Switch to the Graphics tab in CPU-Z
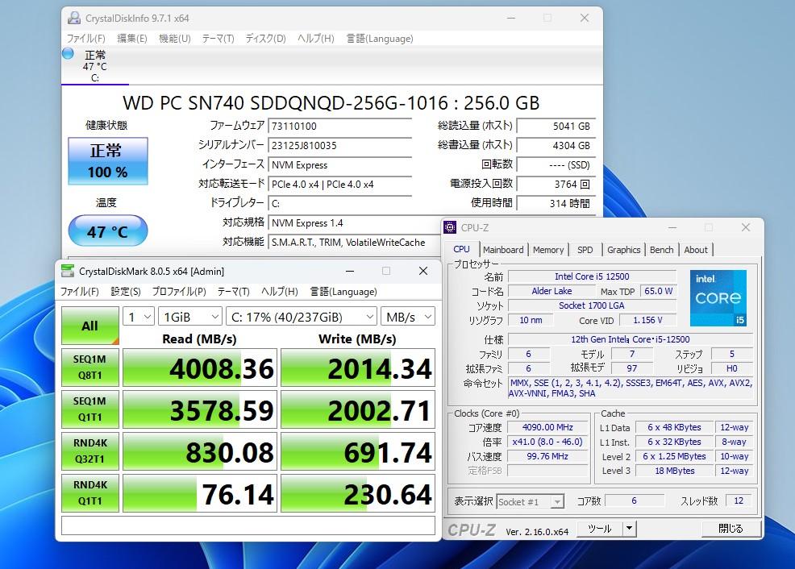This screenshot has width=795, height=569. 623,250
